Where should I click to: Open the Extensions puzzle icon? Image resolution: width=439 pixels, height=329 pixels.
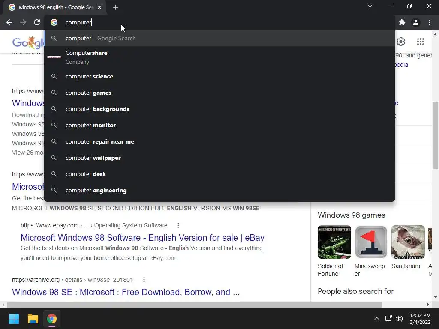click(x=402, y=22)
